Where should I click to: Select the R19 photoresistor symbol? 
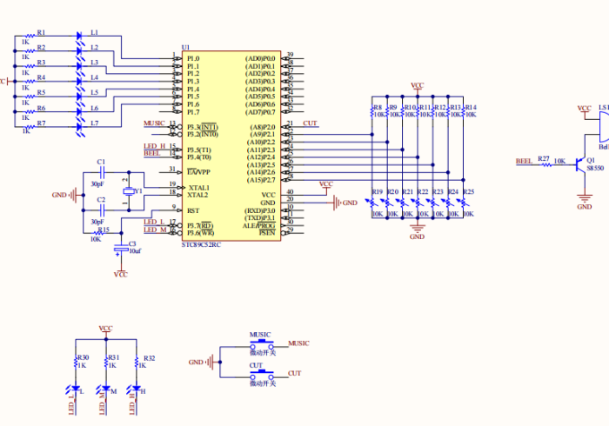coord(372,203)
